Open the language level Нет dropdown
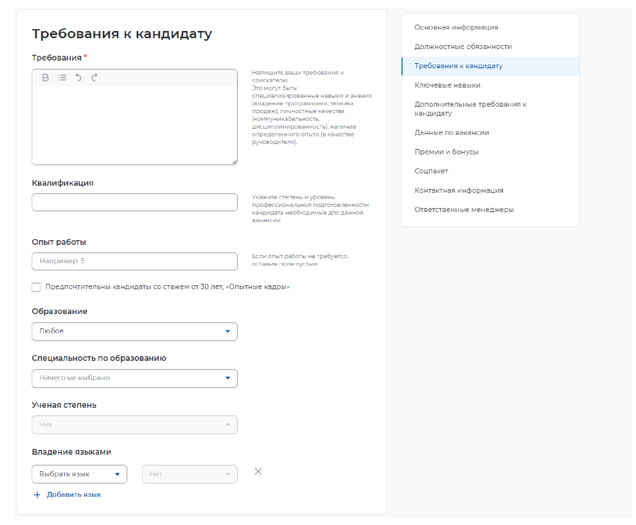 tap(190, 474)
